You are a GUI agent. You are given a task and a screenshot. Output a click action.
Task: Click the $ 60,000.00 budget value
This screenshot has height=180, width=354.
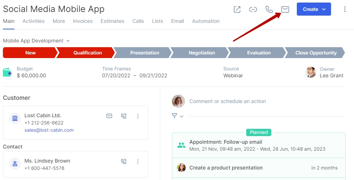[x=31, y=75]
